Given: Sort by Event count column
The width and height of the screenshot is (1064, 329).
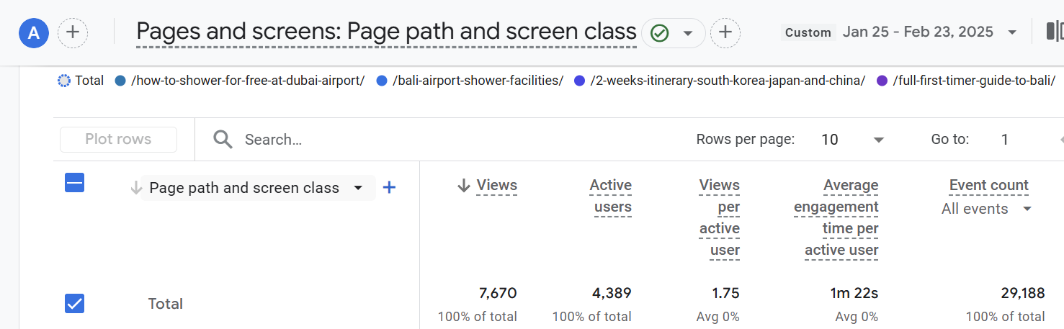Looking at the screenshot, I should tap(988, 185).
